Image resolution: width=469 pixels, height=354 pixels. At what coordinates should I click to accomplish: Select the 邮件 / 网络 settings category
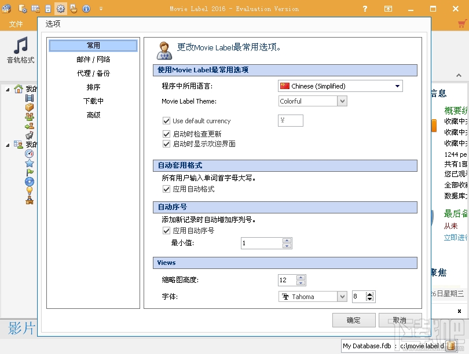click(x=93, y=59)
